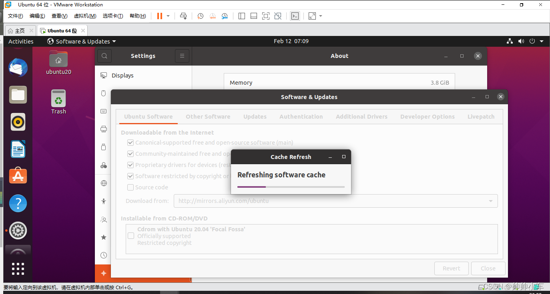This screenshot has width=550, height=294.
Task: Click the wired network status icon
Action: (510, 41)
